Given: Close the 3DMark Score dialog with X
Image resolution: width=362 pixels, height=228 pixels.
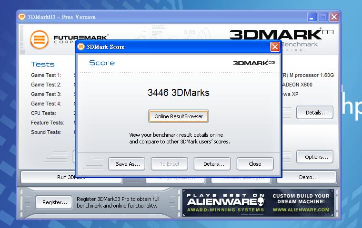Looking at the screenshot, I should coord(275,47).
